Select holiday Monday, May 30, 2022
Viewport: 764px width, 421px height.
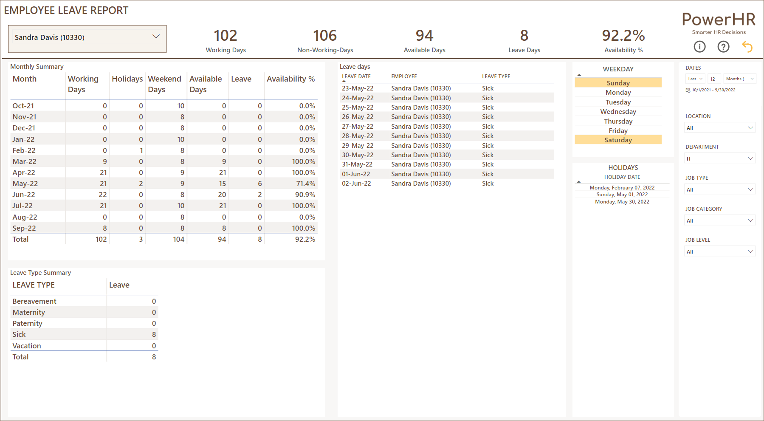[x=622, y=201]
